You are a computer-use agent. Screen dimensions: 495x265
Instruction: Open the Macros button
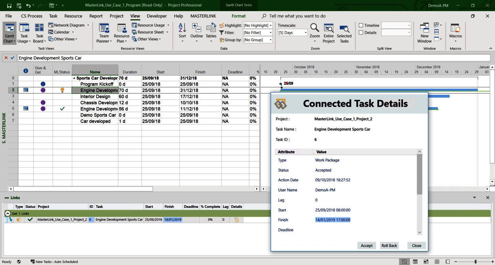(x=455, y=33)
